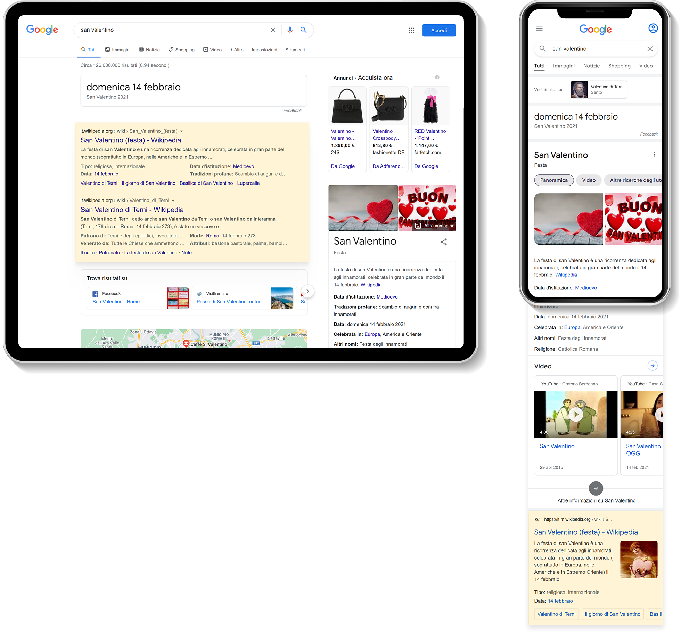Click the map preview on the tablet

pyautogui.click(x=194, y=338)
